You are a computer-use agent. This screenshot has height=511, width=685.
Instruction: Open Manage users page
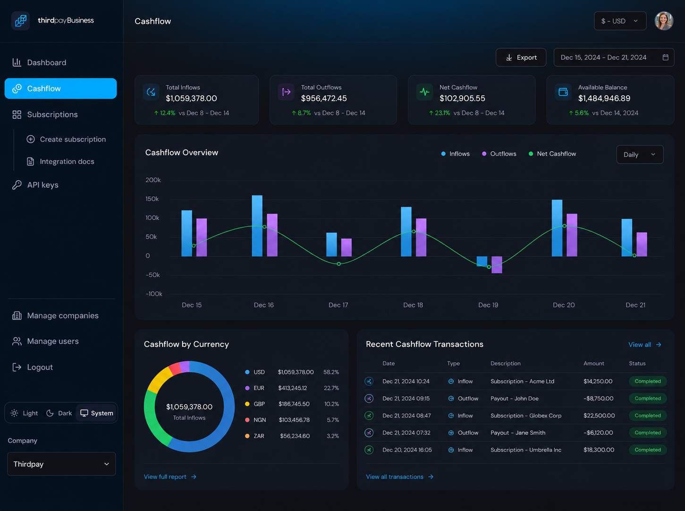tap(60, 341)
